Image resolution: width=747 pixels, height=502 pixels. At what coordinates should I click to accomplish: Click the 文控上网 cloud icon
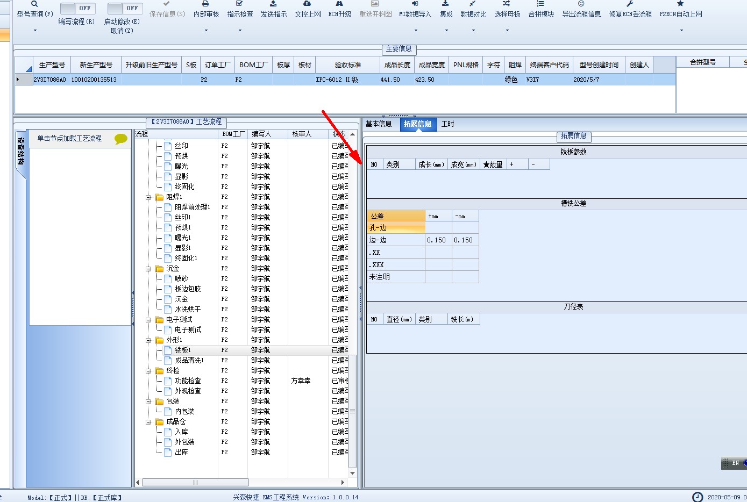point(307,4)
